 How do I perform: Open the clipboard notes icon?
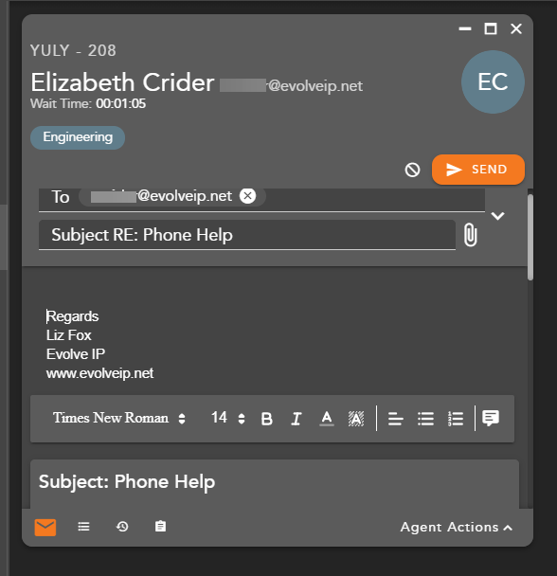point(160,527)
